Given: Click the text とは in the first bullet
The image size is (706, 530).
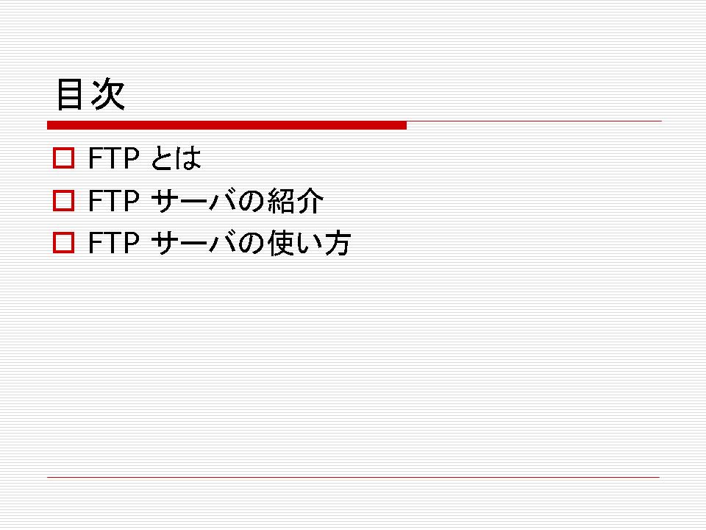Looking at the screenshot, I should click(176, 158).
